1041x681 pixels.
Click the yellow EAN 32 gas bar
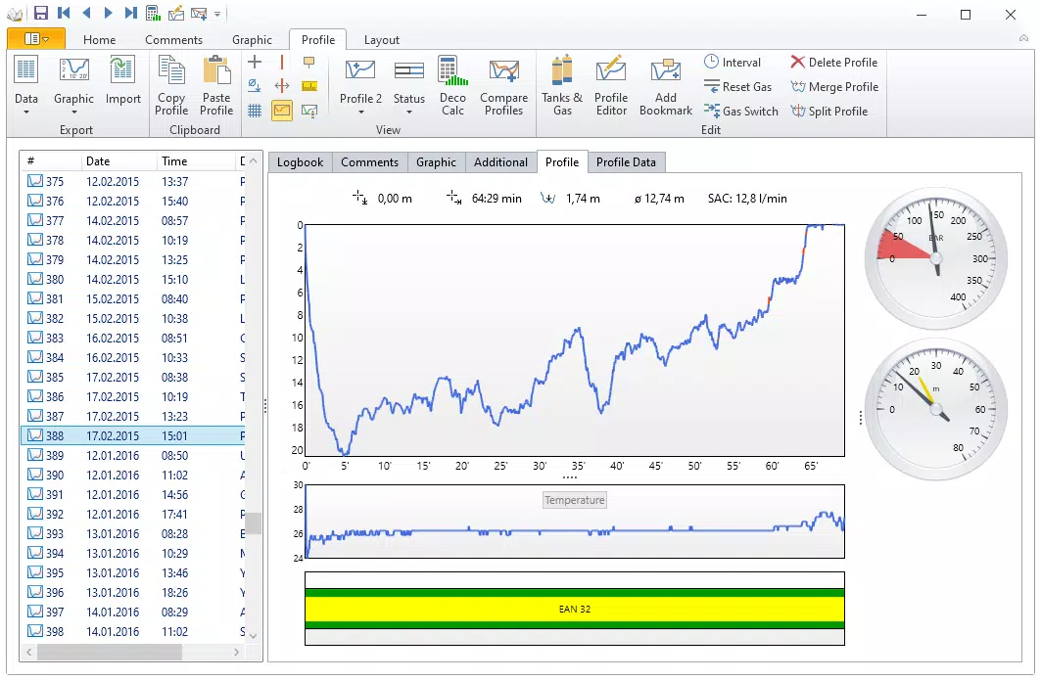pyautogui.click(x=574, y=609)
